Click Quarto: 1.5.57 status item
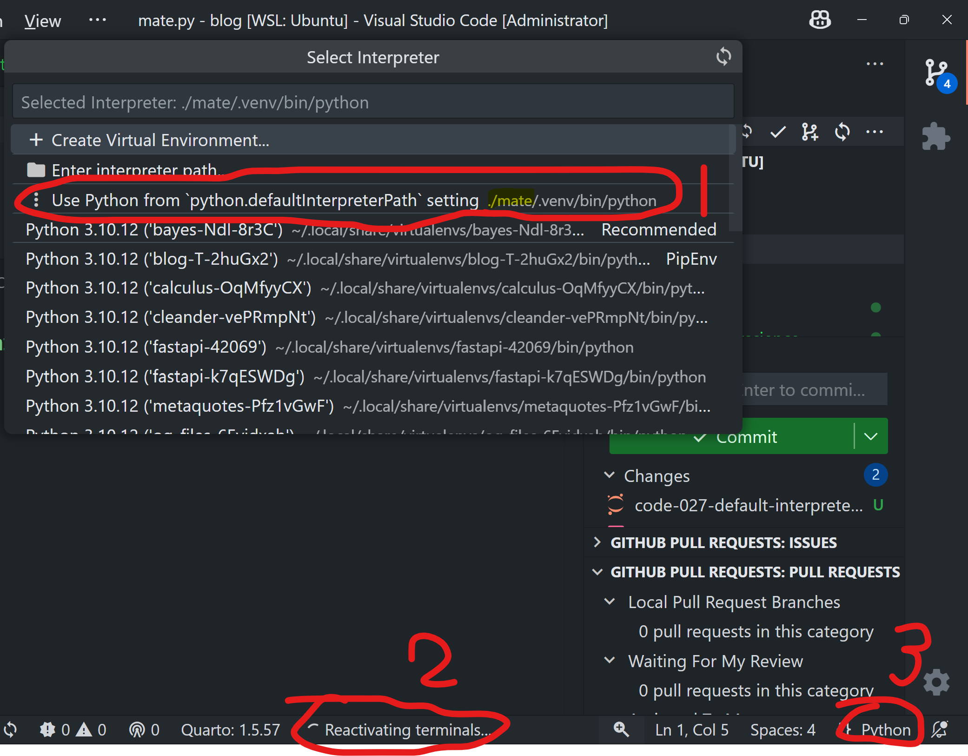 pyautogui.click(x=230, y=729)
